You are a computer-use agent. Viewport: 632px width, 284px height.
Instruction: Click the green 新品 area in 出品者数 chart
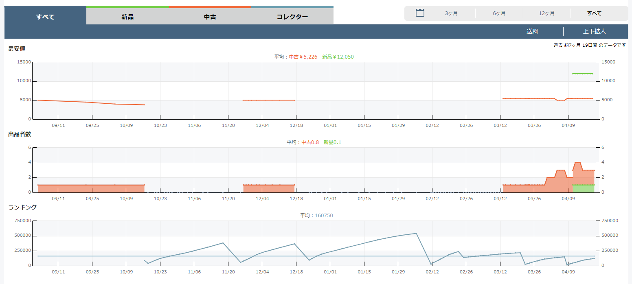pyautogui.click(x=584, y=188)
